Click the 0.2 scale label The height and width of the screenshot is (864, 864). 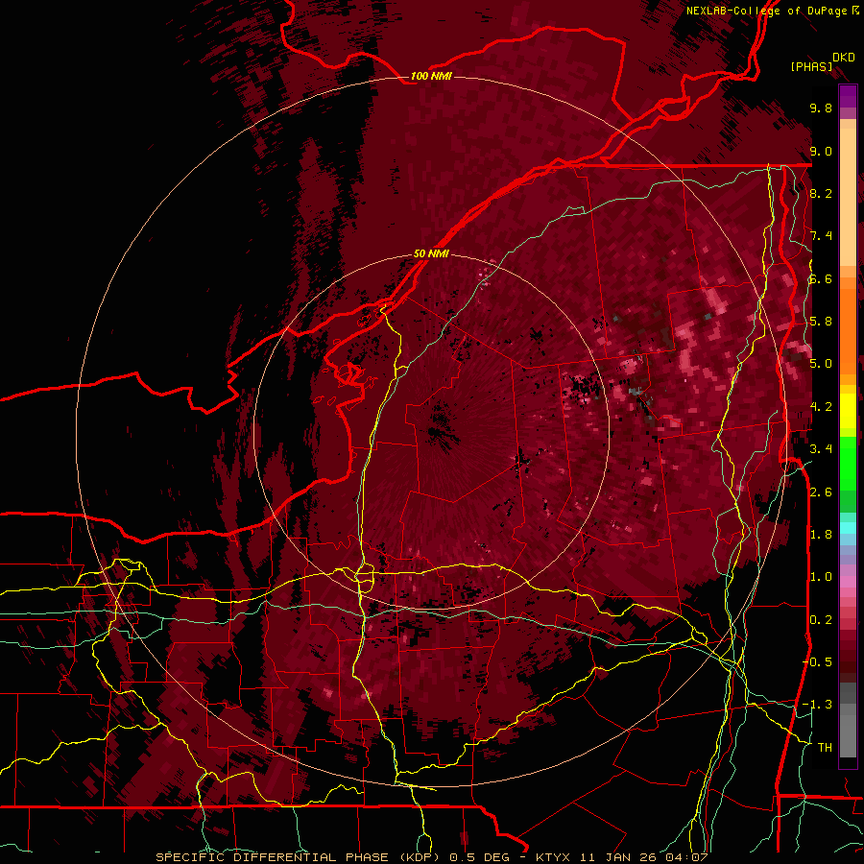click(821, 619)
